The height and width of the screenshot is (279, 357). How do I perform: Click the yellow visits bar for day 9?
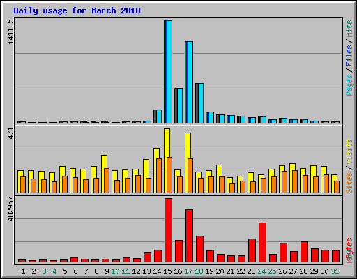click(x=104, y=162)
